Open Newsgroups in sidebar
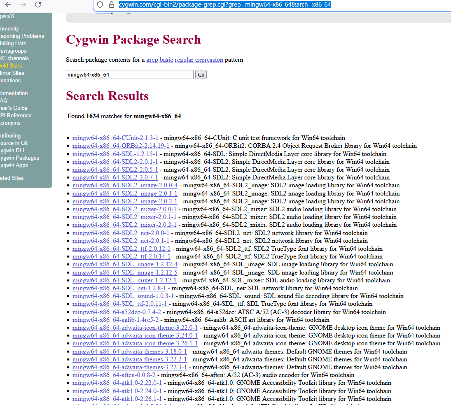The height and width of the screenshot is (405, 451). [x=13, y=51]
